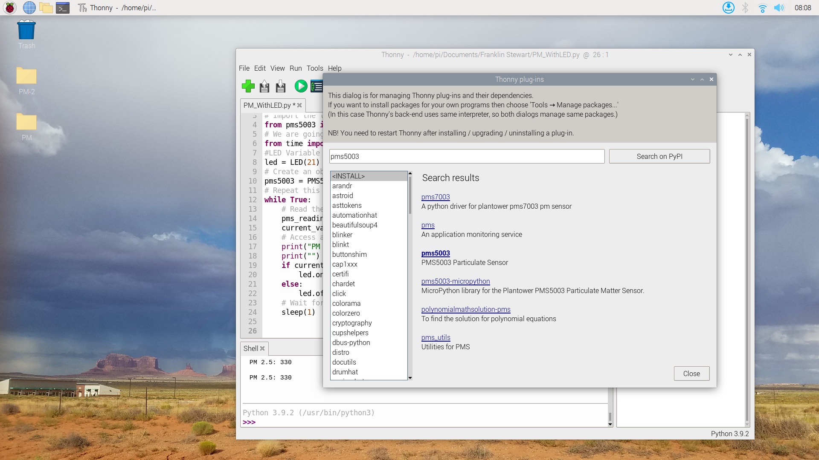Click the Search on PyPI button
The width and height of the screenshot is (819, 460).
tap(659, 156)
